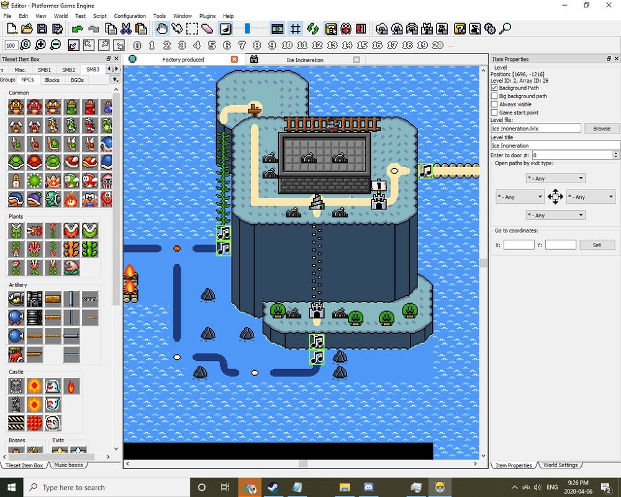Click the Paste clipboard icon

pos(141,29)
